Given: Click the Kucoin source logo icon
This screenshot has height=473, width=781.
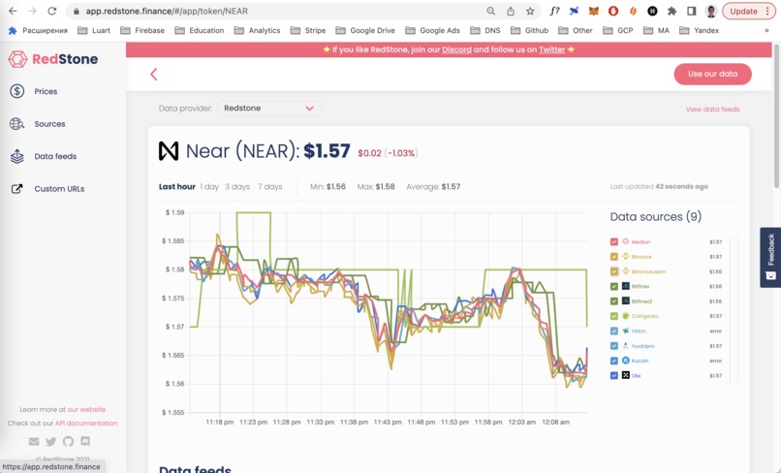Looking at the screenshot, I should pyautogui.click(x=626, y=361).
